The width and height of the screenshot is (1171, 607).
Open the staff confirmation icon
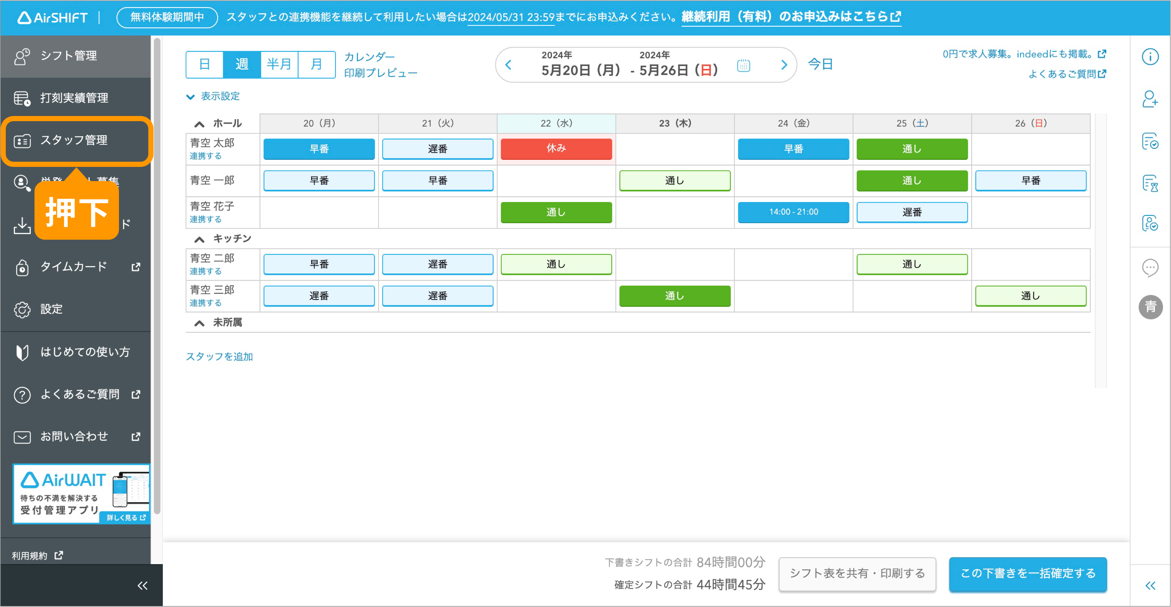coord(1150,223)
